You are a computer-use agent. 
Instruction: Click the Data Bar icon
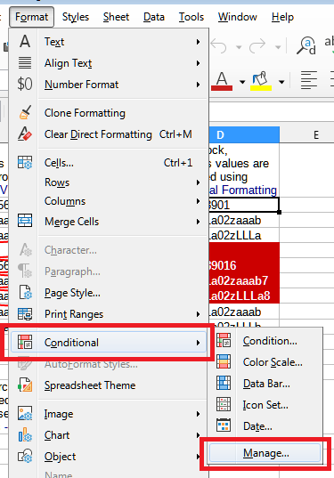tap(224, 383)
